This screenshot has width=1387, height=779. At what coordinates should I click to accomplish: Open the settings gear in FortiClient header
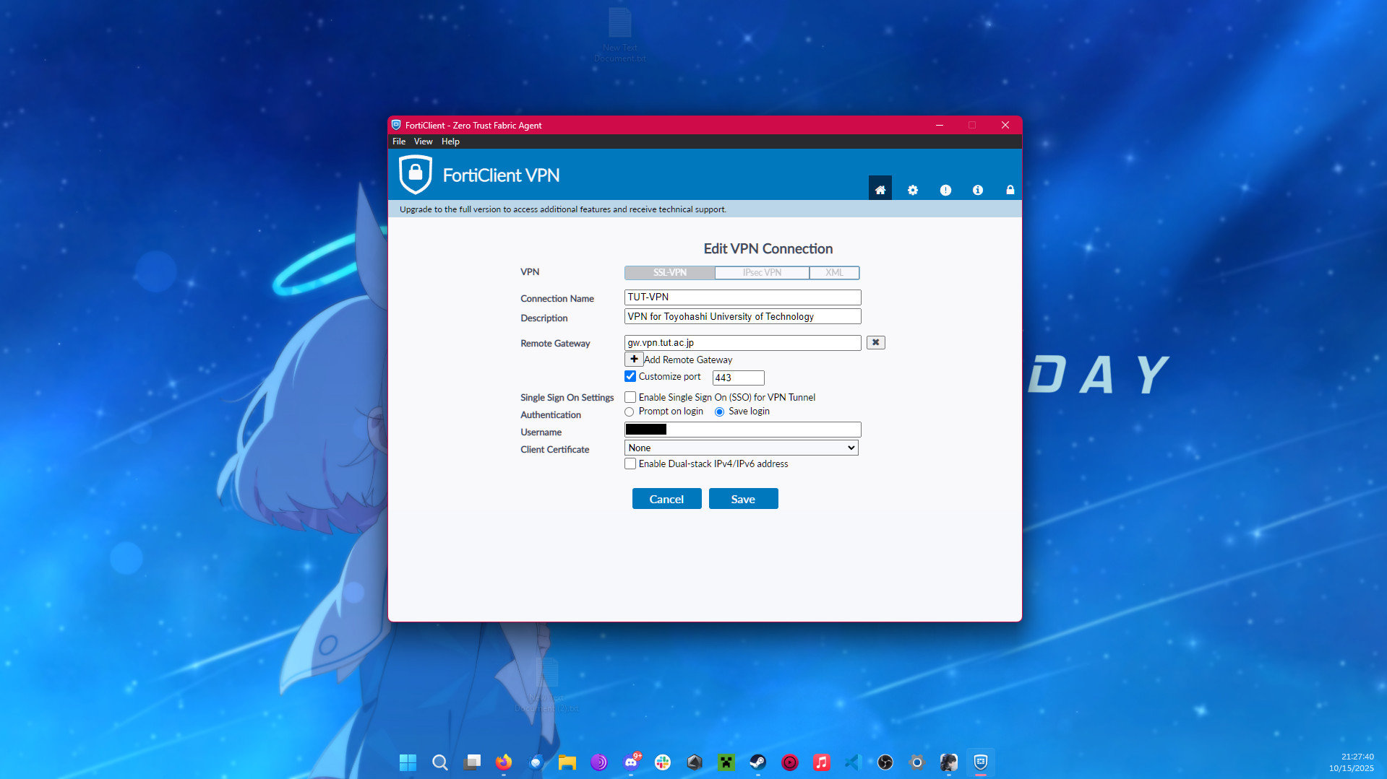(x=913, y=190)
